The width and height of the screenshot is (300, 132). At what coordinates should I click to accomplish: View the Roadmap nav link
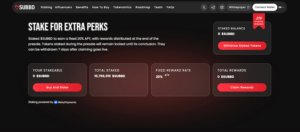click(143, 7)
